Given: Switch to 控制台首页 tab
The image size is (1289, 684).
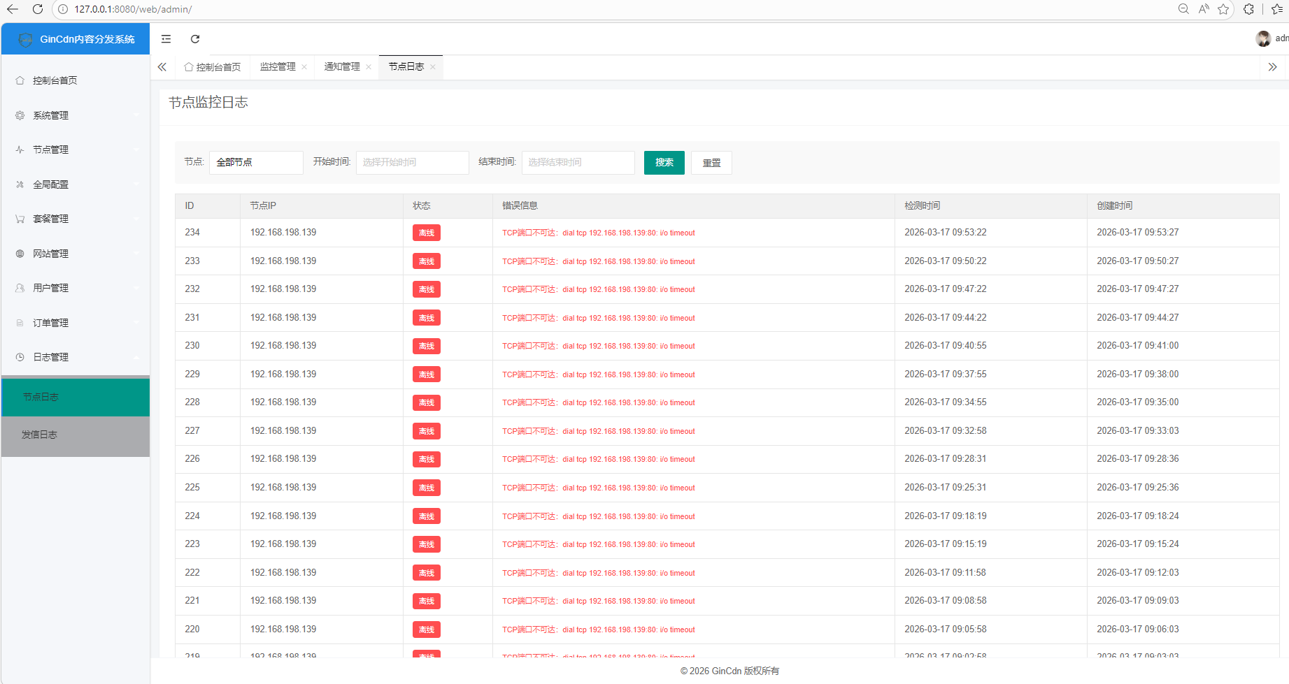Looking at the screenshot, I should click(x=213, y=67).
